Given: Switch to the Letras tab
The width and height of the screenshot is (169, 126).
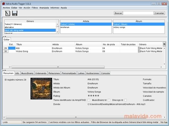Looking at the screenshot, I should (81, 73).
